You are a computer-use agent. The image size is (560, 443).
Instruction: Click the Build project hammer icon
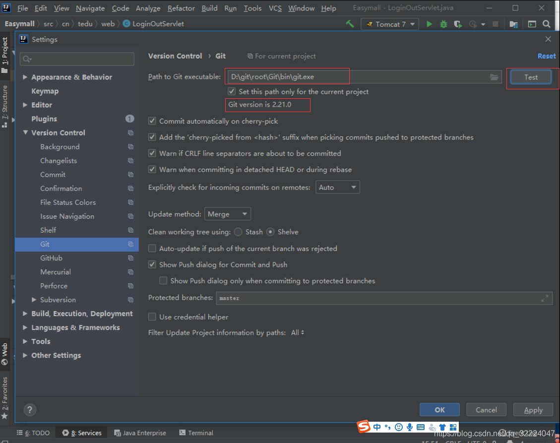tap(350, 24)
